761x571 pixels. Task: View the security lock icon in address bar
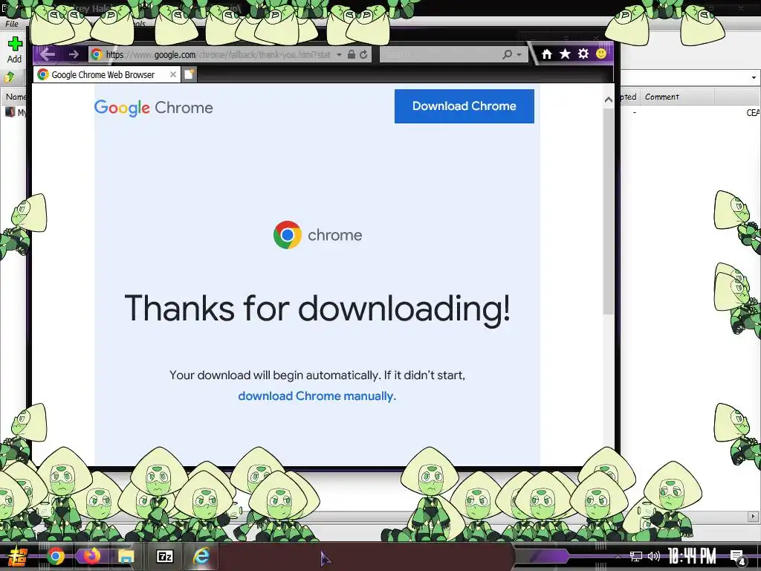(x=352, y=54)
